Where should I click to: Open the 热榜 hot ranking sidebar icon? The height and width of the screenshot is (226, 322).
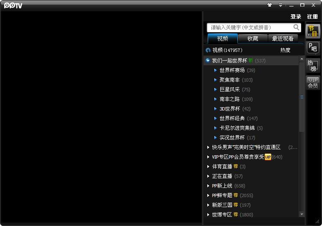313,65
